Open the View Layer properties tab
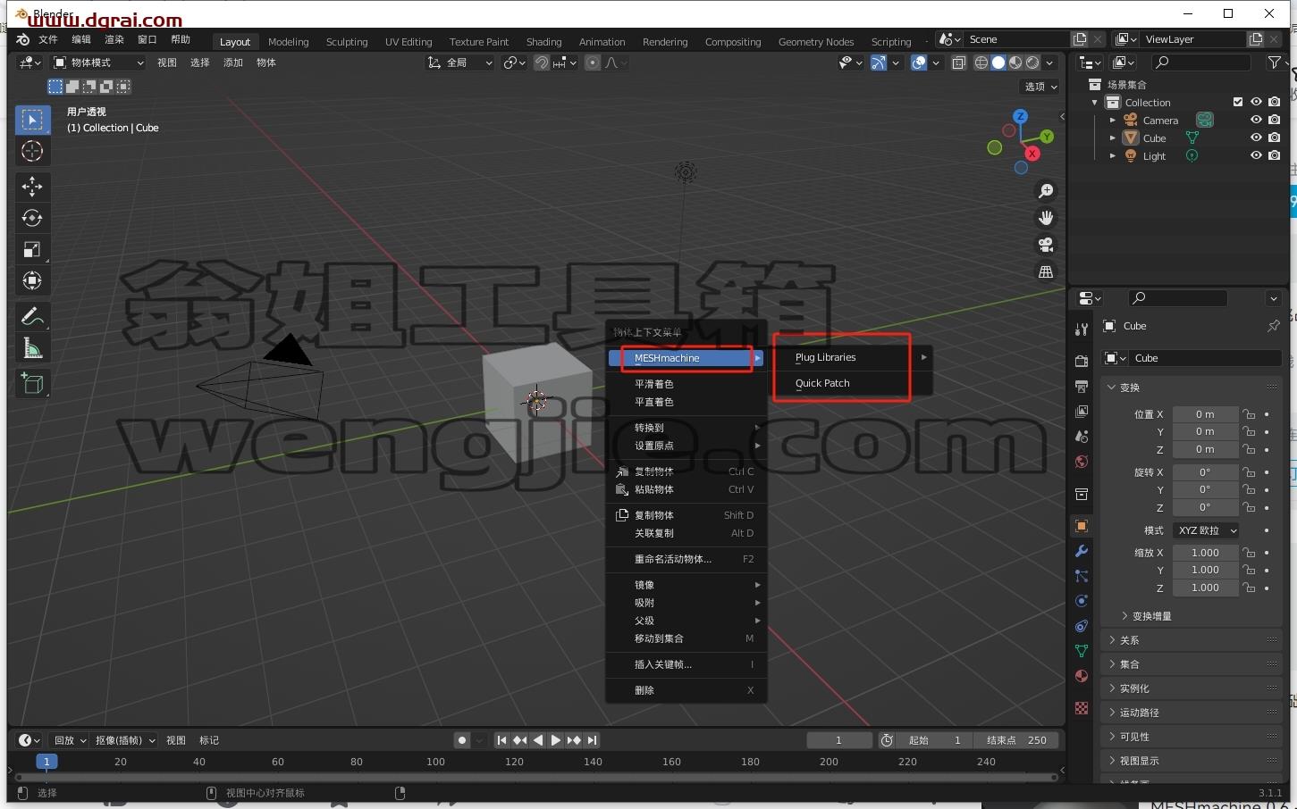Screen dimensions: 1297x809 point(1082,411)
